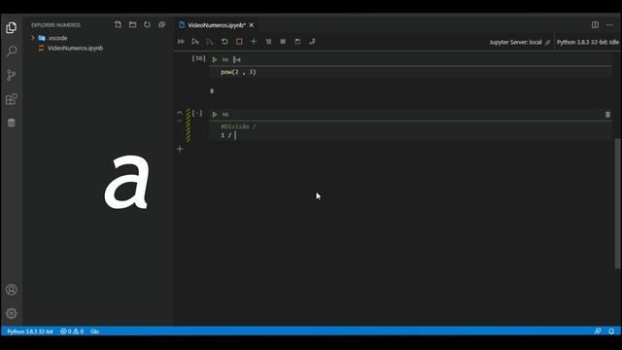Create a new file in Explorer
This screenshot has width=622, height=350.
tap(118, 24)
